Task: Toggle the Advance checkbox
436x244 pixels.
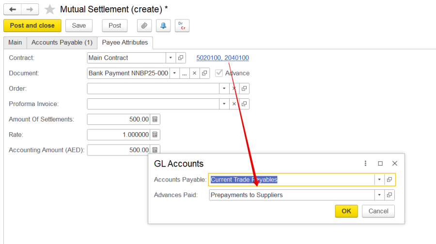Action: tap(219, 73)
